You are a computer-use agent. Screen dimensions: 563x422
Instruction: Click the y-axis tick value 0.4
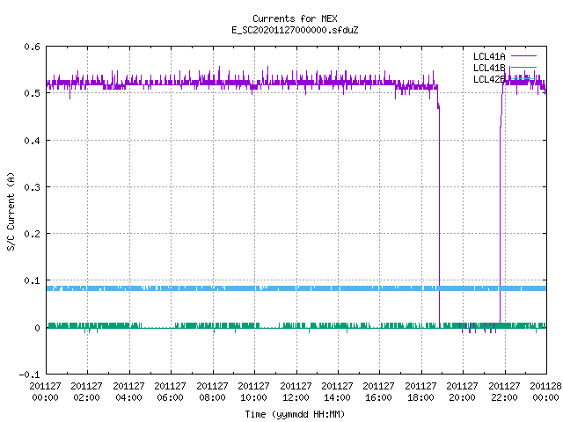tap(32, 141)
